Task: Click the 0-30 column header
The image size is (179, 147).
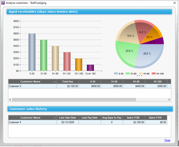Action: [x=90, y=81]
